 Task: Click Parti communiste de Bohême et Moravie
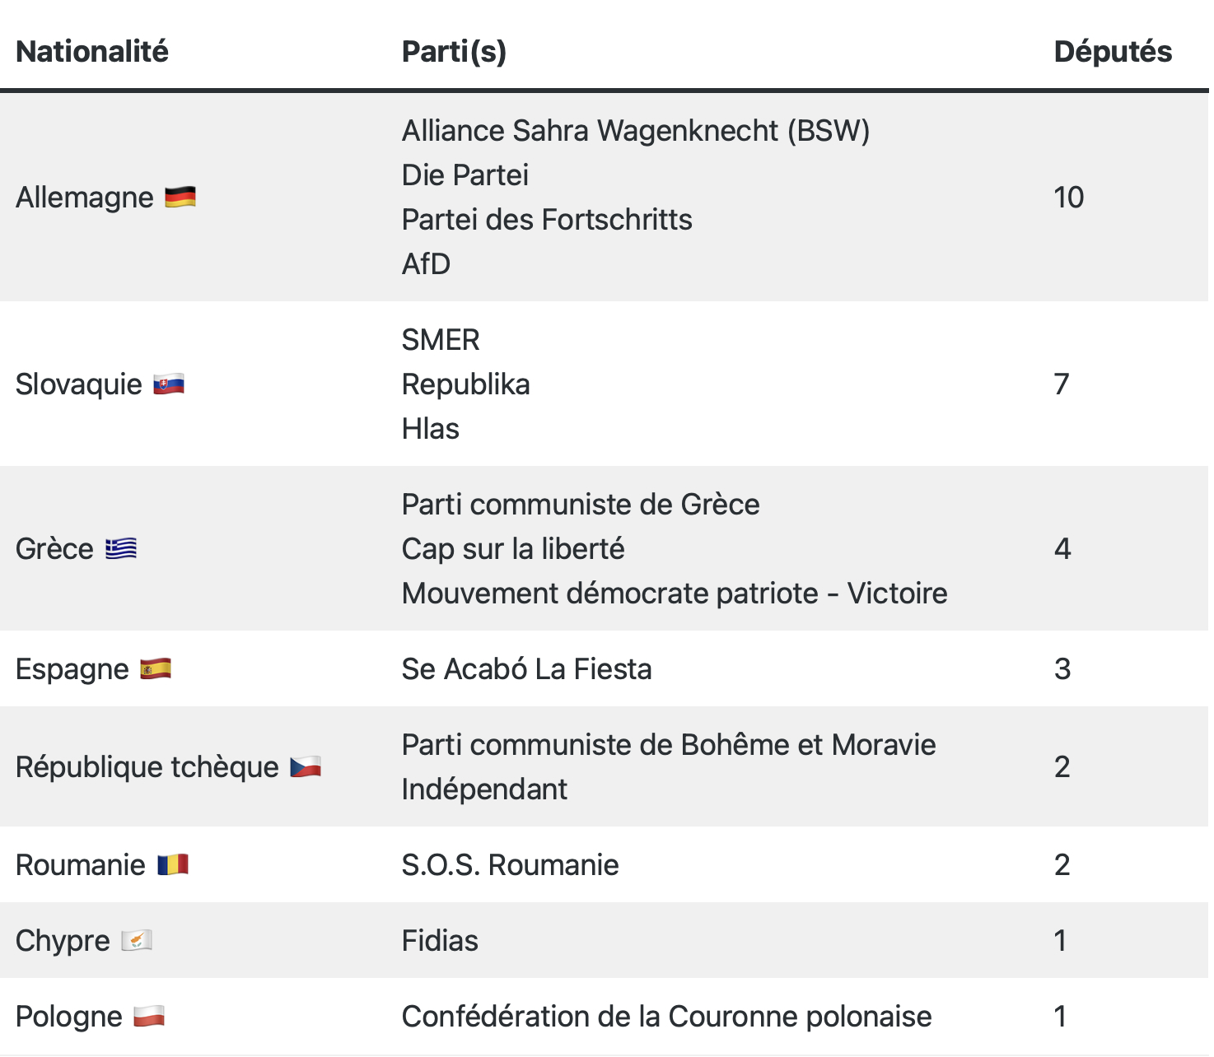(669, 745)
